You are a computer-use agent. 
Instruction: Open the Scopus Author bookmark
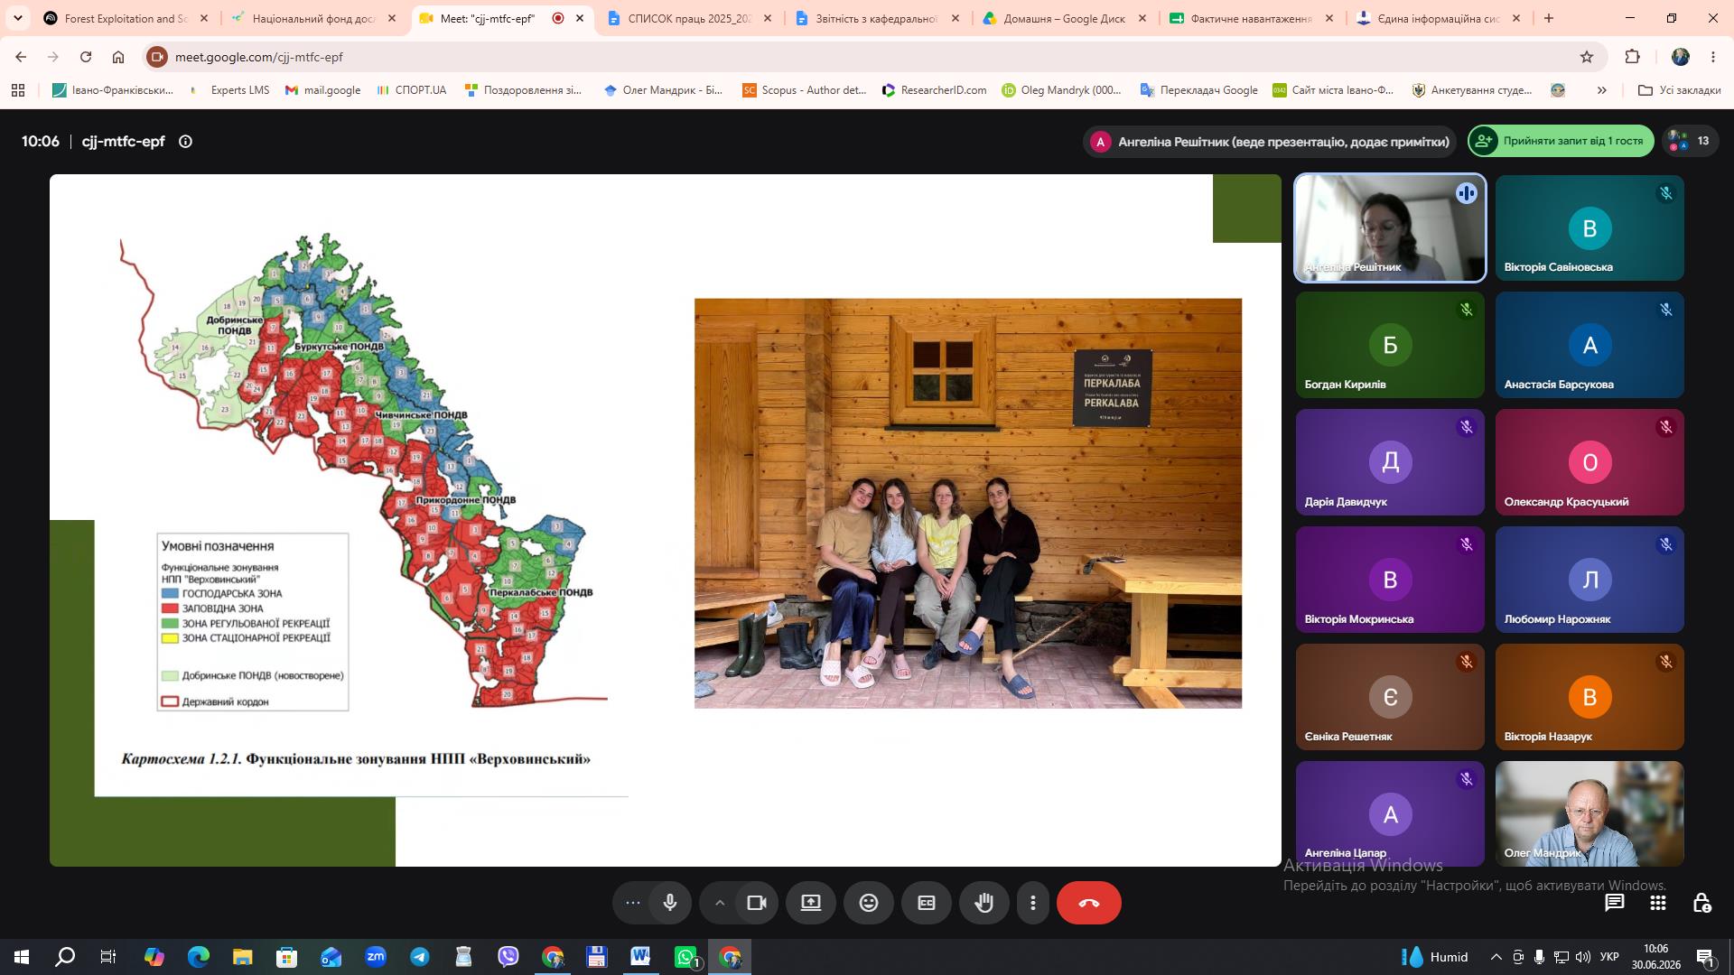(x=804, y=90)
